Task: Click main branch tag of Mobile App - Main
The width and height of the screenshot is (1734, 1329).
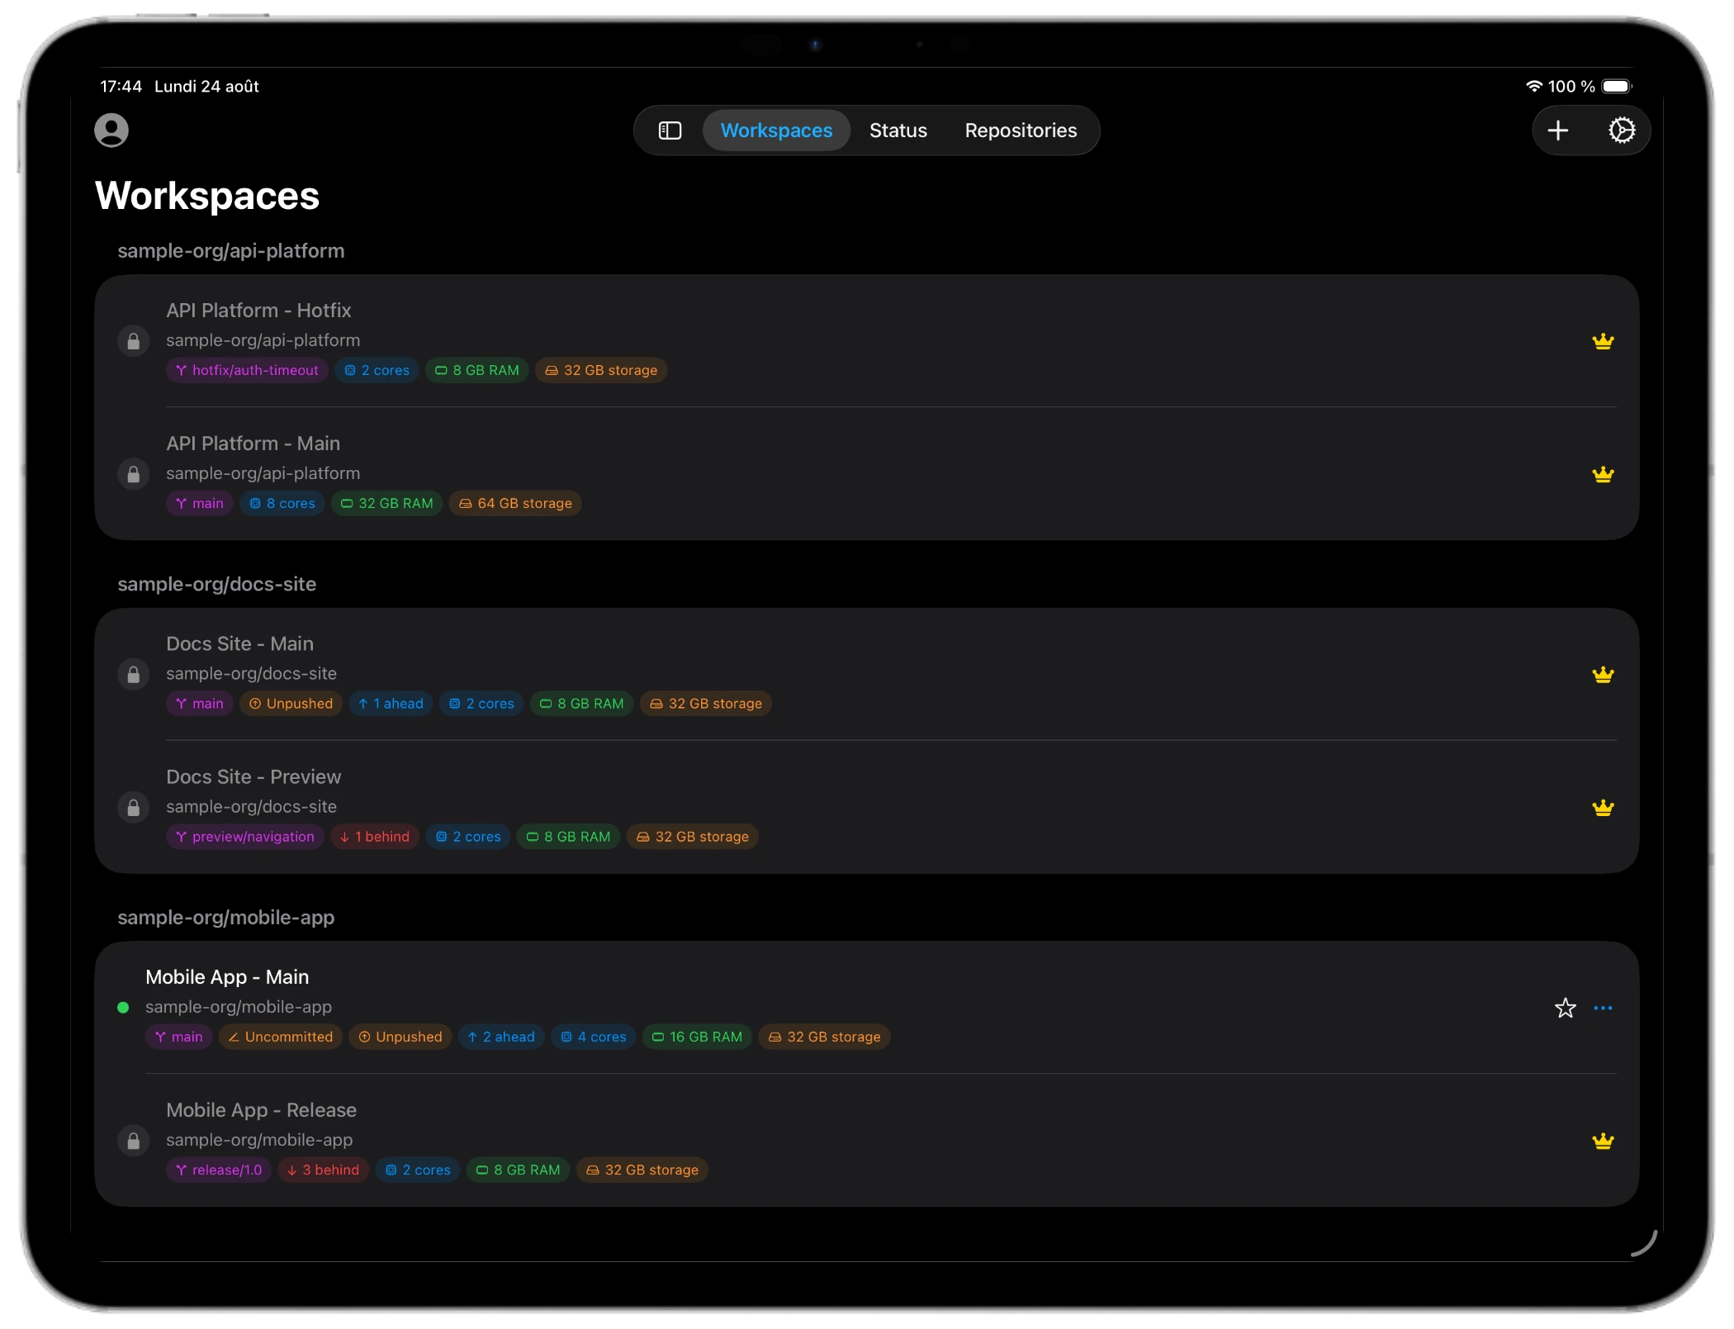Action: coord(178,1037)
